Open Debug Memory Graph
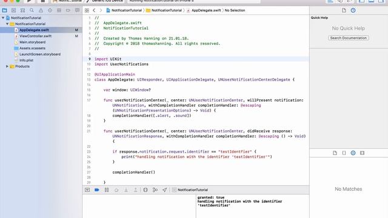The height and width of the screenshot is (218, 388). [155, 190]
